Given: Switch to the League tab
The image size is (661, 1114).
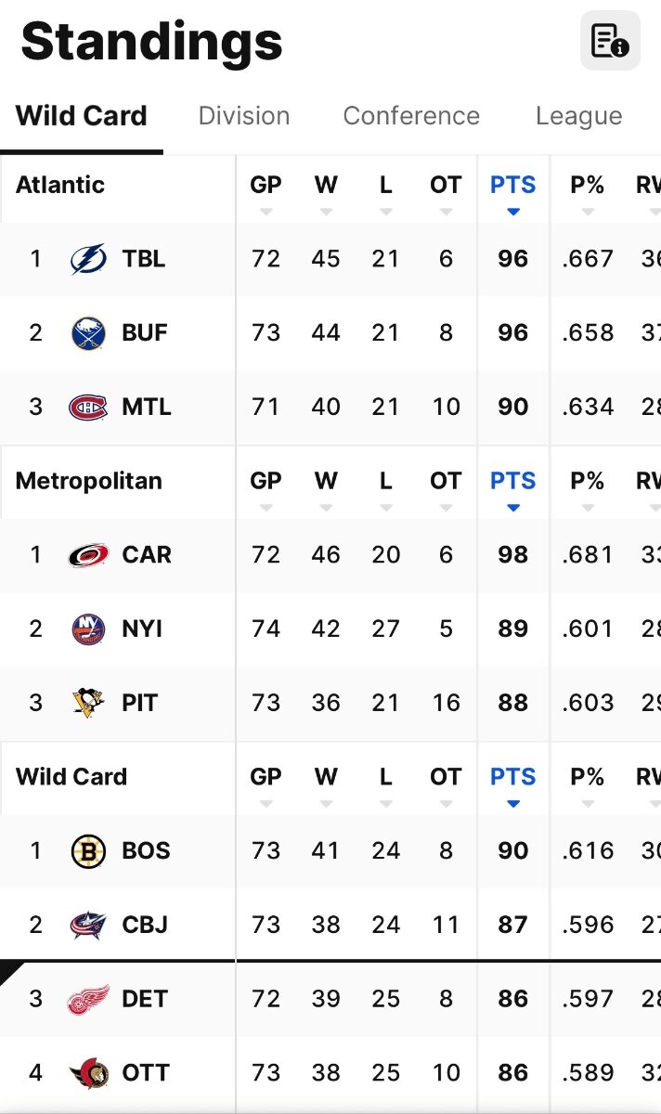Looking at the screenshot, I should 578,116.
